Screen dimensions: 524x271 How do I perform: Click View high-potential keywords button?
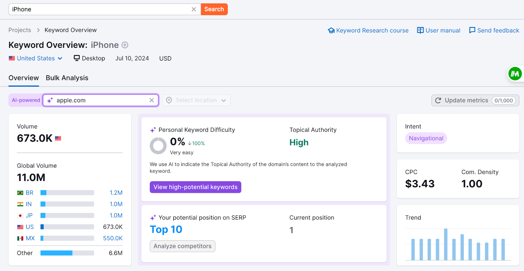coord(196,187)
